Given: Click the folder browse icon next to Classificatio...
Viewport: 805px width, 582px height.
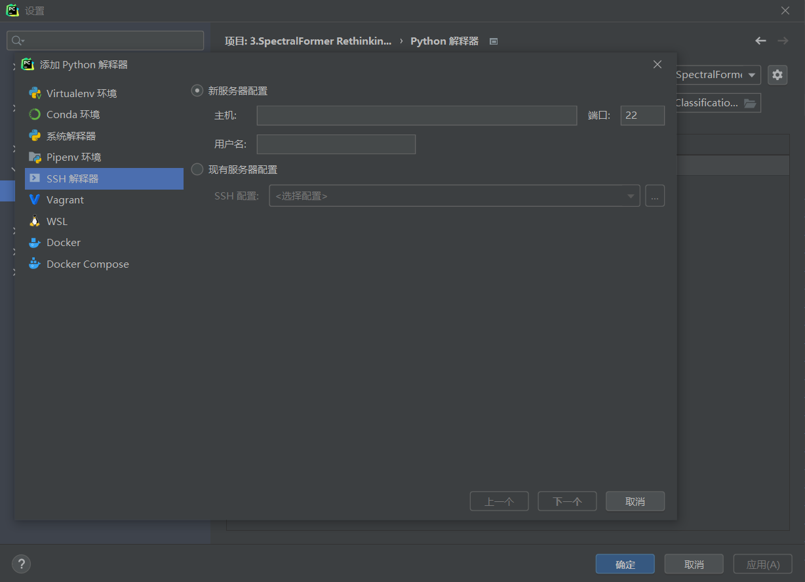Looking at the screenshot, I should (750, 103).
